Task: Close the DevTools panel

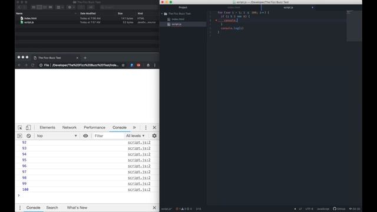Action: [x=154, y=127]
